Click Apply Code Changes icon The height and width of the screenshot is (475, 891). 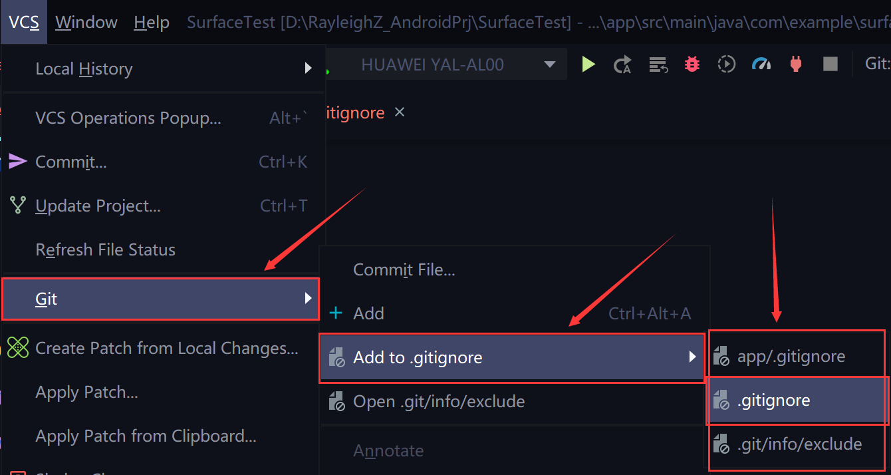pos(658,65)
